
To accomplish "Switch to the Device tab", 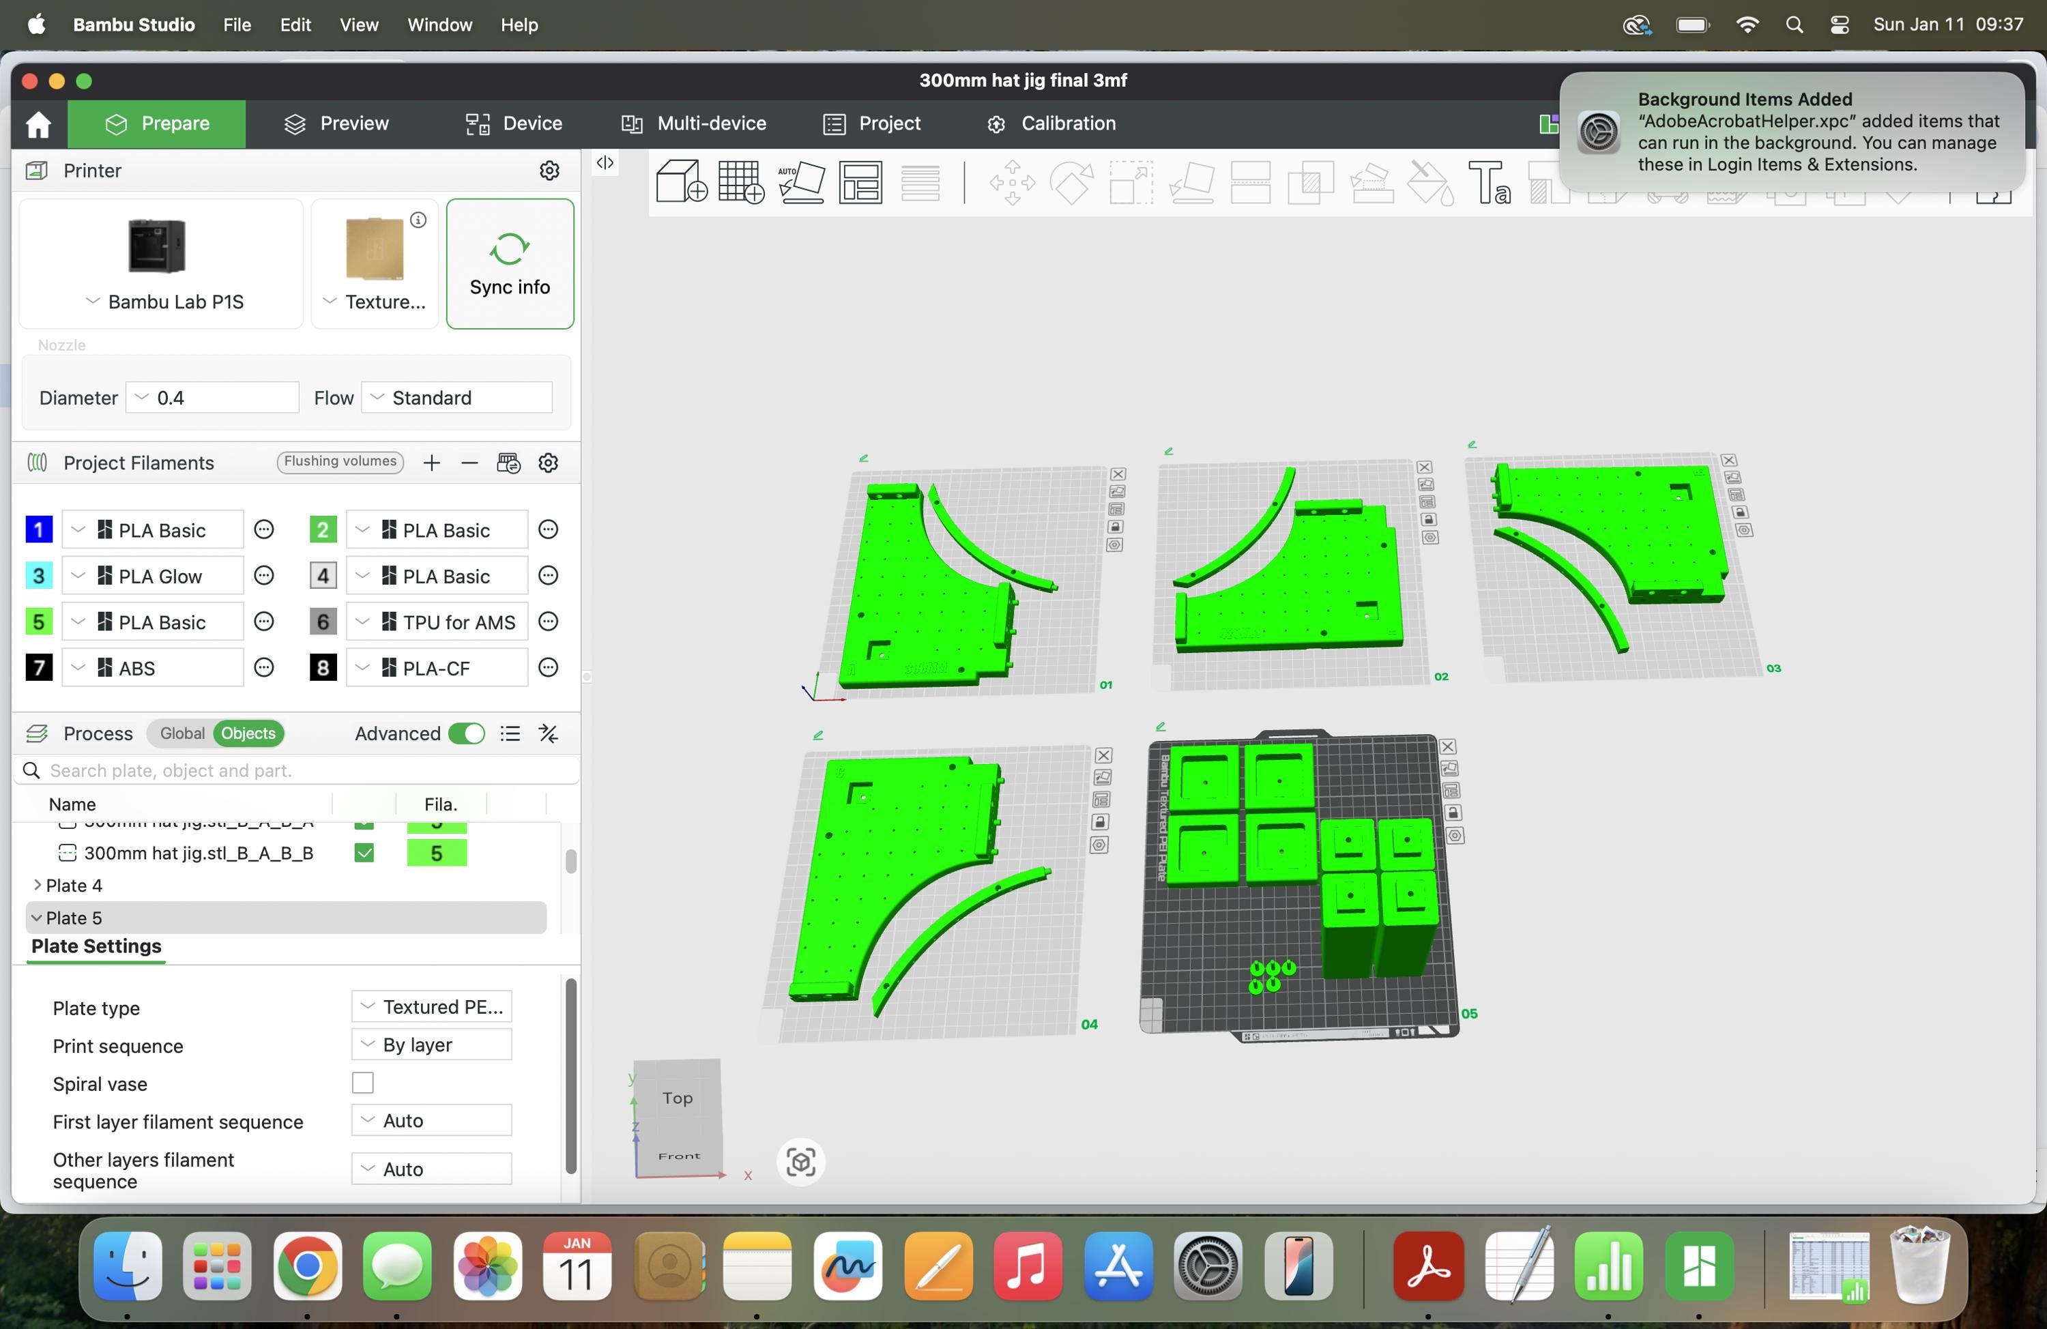I will click(514, 124).
